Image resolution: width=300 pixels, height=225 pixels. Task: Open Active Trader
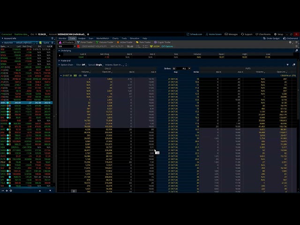coord(125,42)
